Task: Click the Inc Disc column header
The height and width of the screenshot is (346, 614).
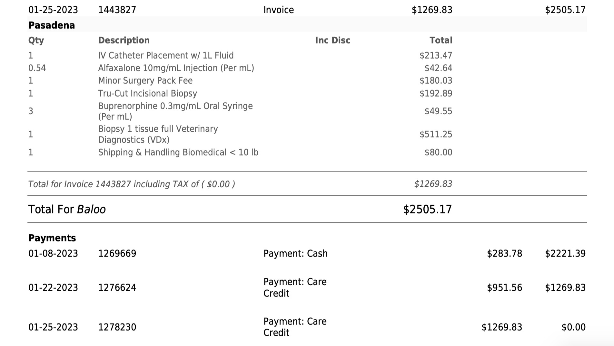Action: 332,40
